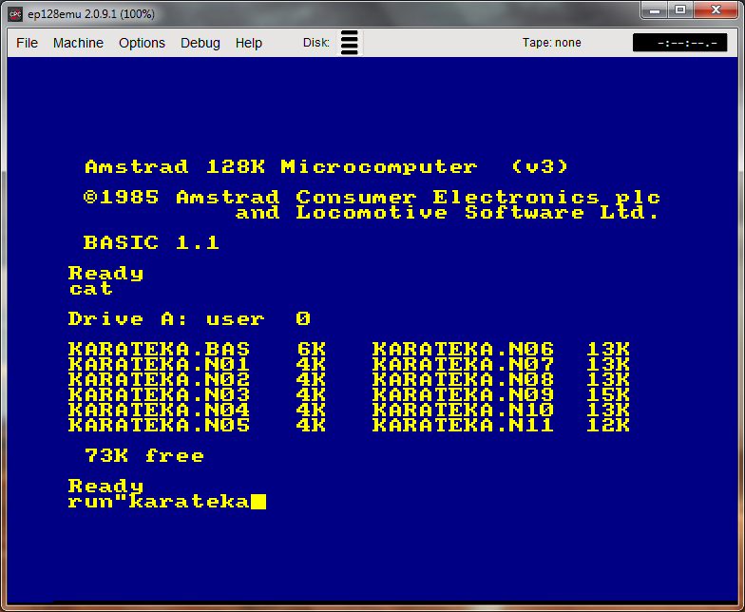Image resolution: width=745 pixels, height=612 pixels.
Task: Close the ep128emu window
Action: click(716, 10)
